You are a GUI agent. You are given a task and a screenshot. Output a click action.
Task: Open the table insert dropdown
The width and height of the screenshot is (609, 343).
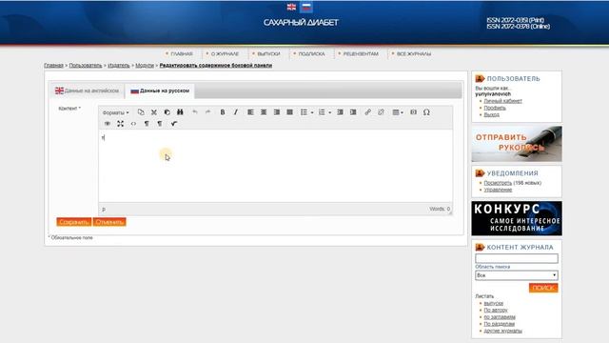point(398,112)
